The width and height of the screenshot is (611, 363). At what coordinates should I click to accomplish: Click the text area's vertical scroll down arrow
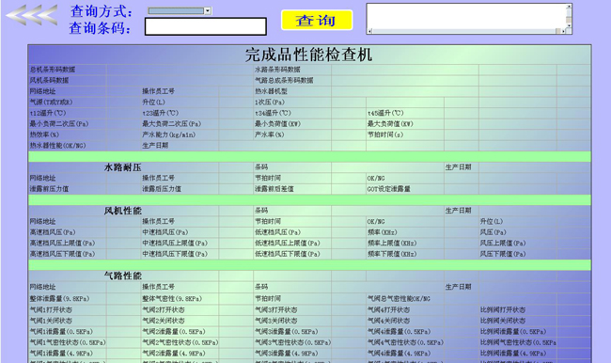click(x=569, y=25)
